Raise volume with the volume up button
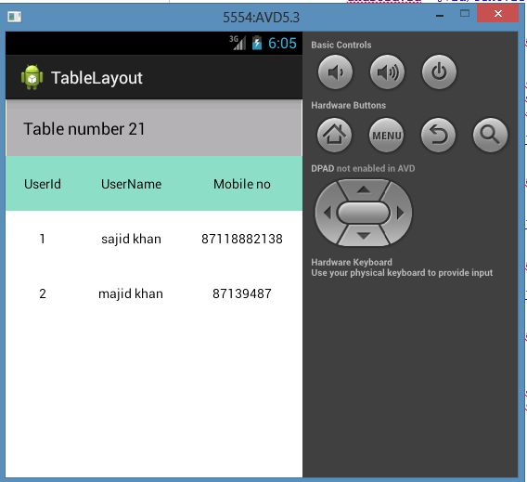Viewport: 527px width, 482px height. click(387, 72)
